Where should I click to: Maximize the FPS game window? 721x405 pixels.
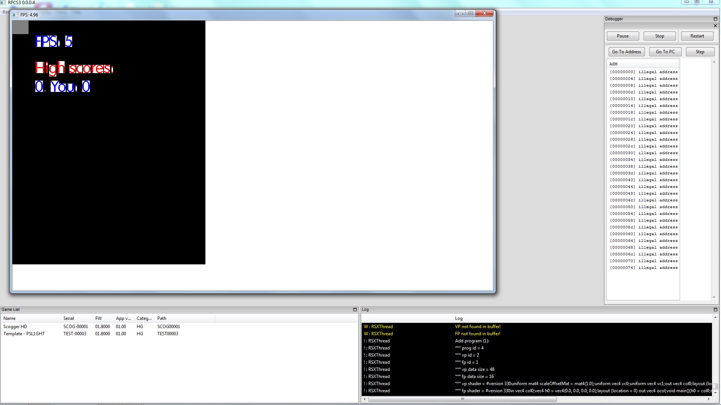pos(471,13)
